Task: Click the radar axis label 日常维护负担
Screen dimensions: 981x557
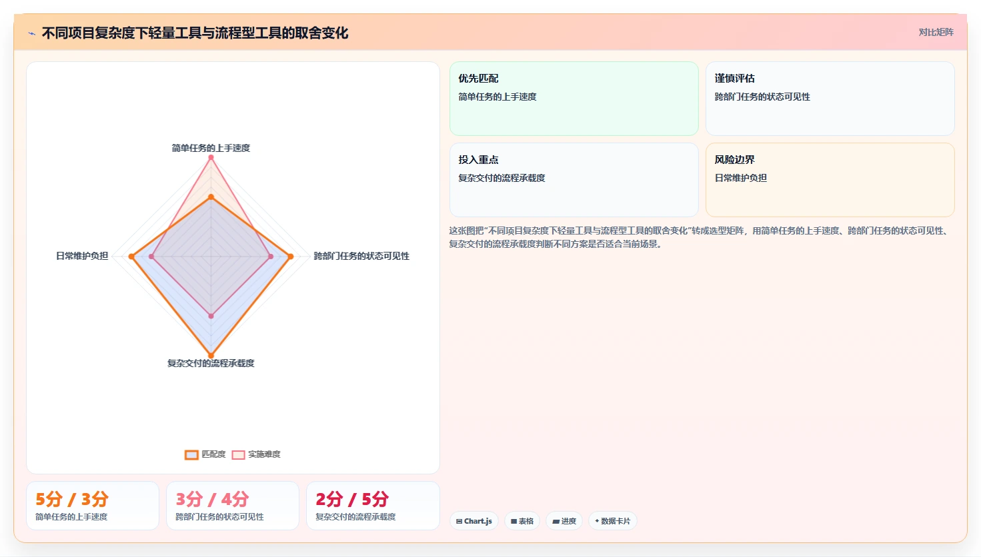Action: click(82, 256)
